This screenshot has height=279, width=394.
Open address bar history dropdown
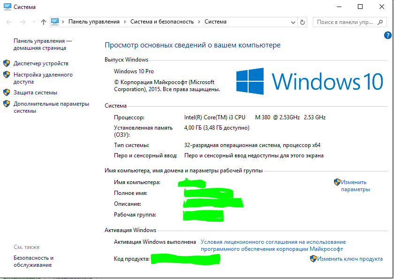293,23
